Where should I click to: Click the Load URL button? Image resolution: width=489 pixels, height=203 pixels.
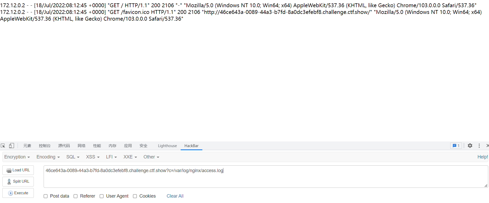(18, 170)
